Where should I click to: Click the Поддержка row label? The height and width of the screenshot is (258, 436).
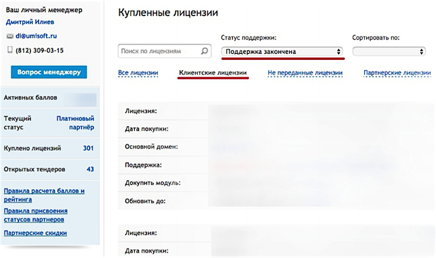(x=143, y=165)
